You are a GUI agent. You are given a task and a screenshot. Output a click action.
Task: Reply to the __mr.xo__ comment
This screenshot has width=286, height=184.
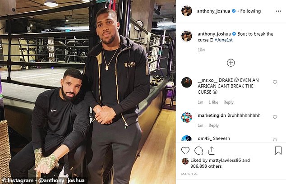tap(228, 102)
